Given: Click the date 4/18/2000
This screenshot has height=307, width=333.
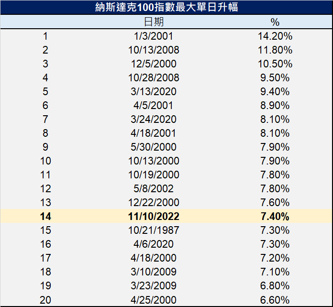Looking at the screenshot, I should pyautogui.click(x=154, y=258).
